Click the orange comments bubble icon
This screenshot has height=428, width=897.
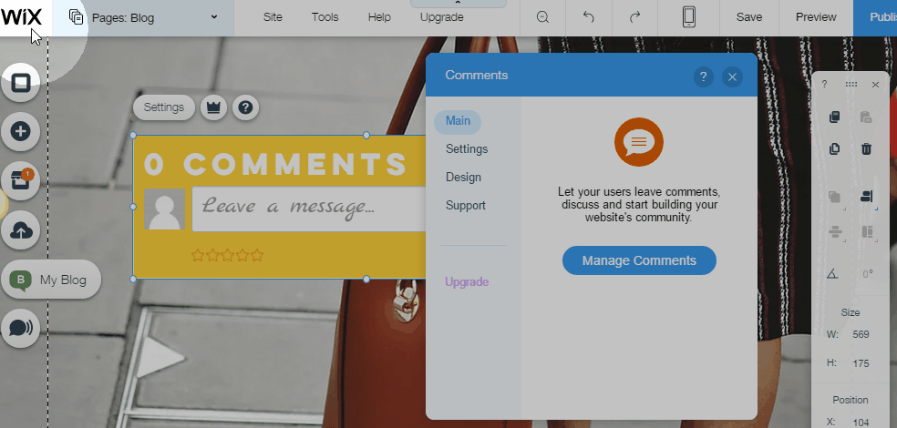pos(639,142)
